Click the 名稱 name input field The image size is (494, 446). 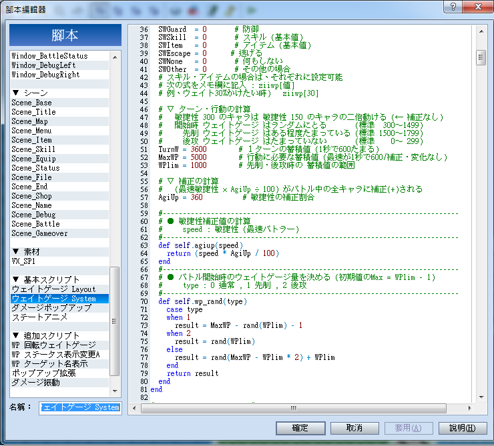click(80, 407)
